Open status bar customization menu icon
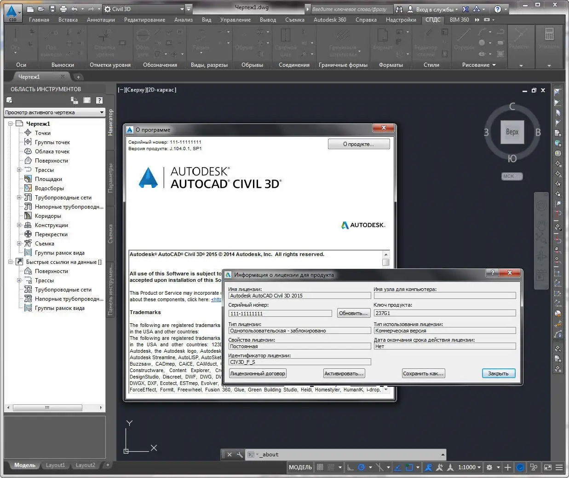569x478 pixels. coord(559,467)
